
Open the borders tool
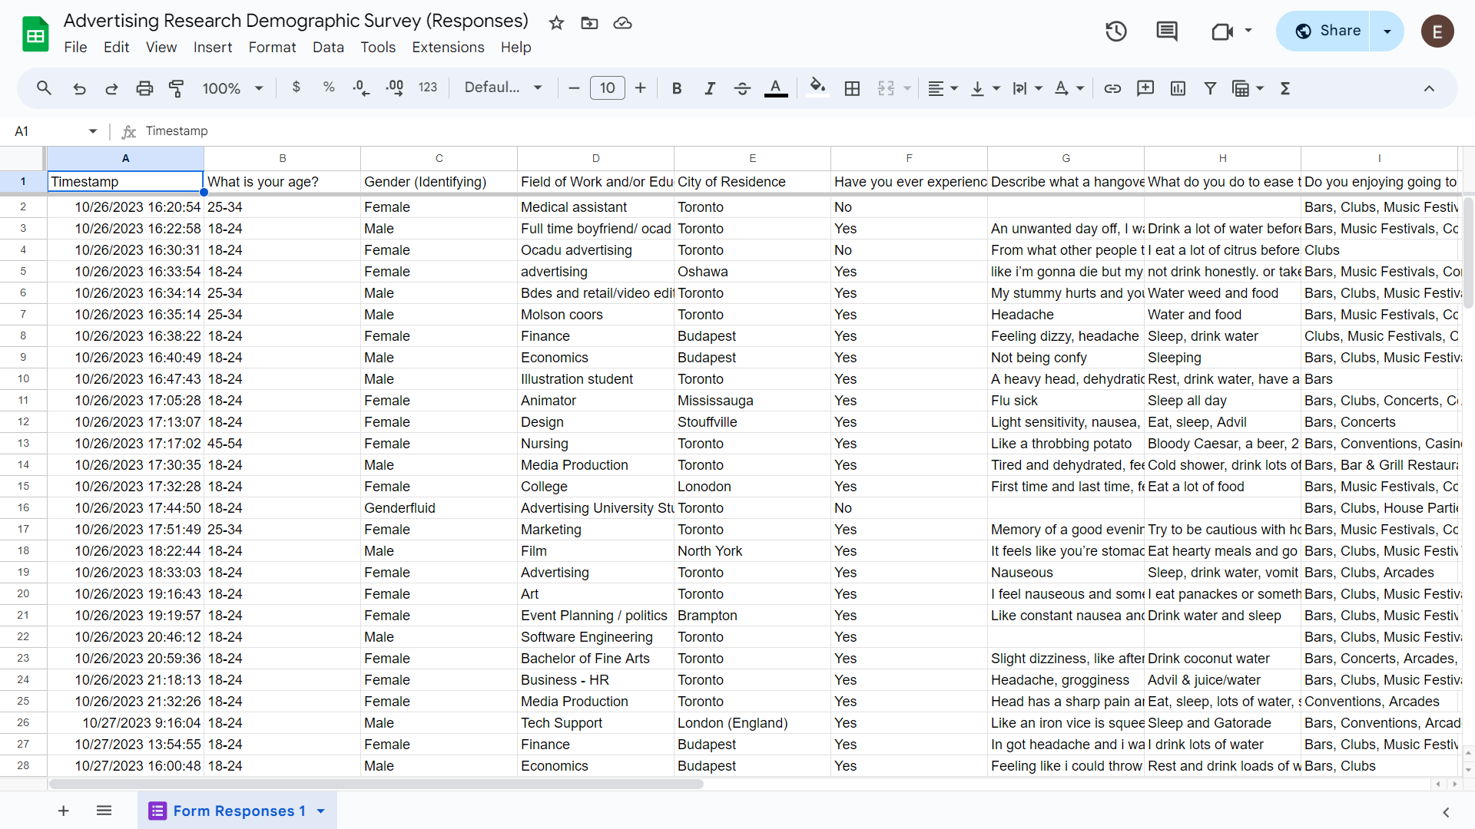[x=852, y=88]
